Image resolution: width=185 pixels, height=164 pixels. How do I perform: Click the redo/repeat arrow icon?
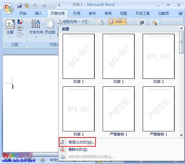[x=44, y=6]
